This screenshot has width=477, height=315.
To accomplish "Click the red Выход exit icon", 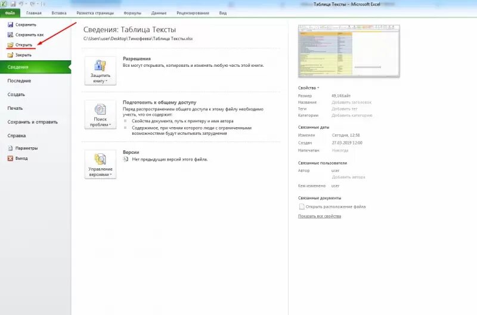I will [10, 158].
